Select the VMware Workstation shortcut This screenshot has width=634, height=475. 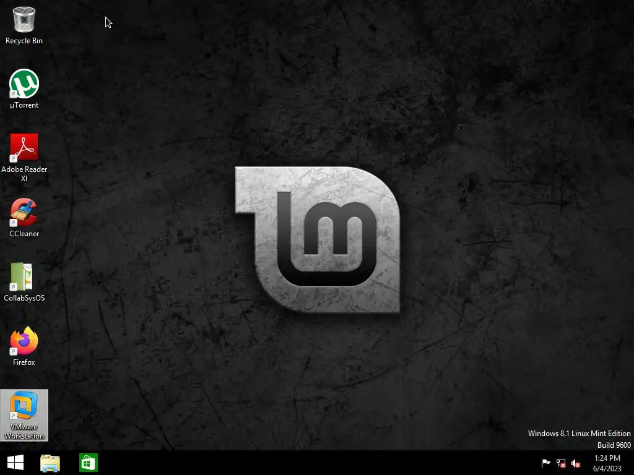coord(24,415)
